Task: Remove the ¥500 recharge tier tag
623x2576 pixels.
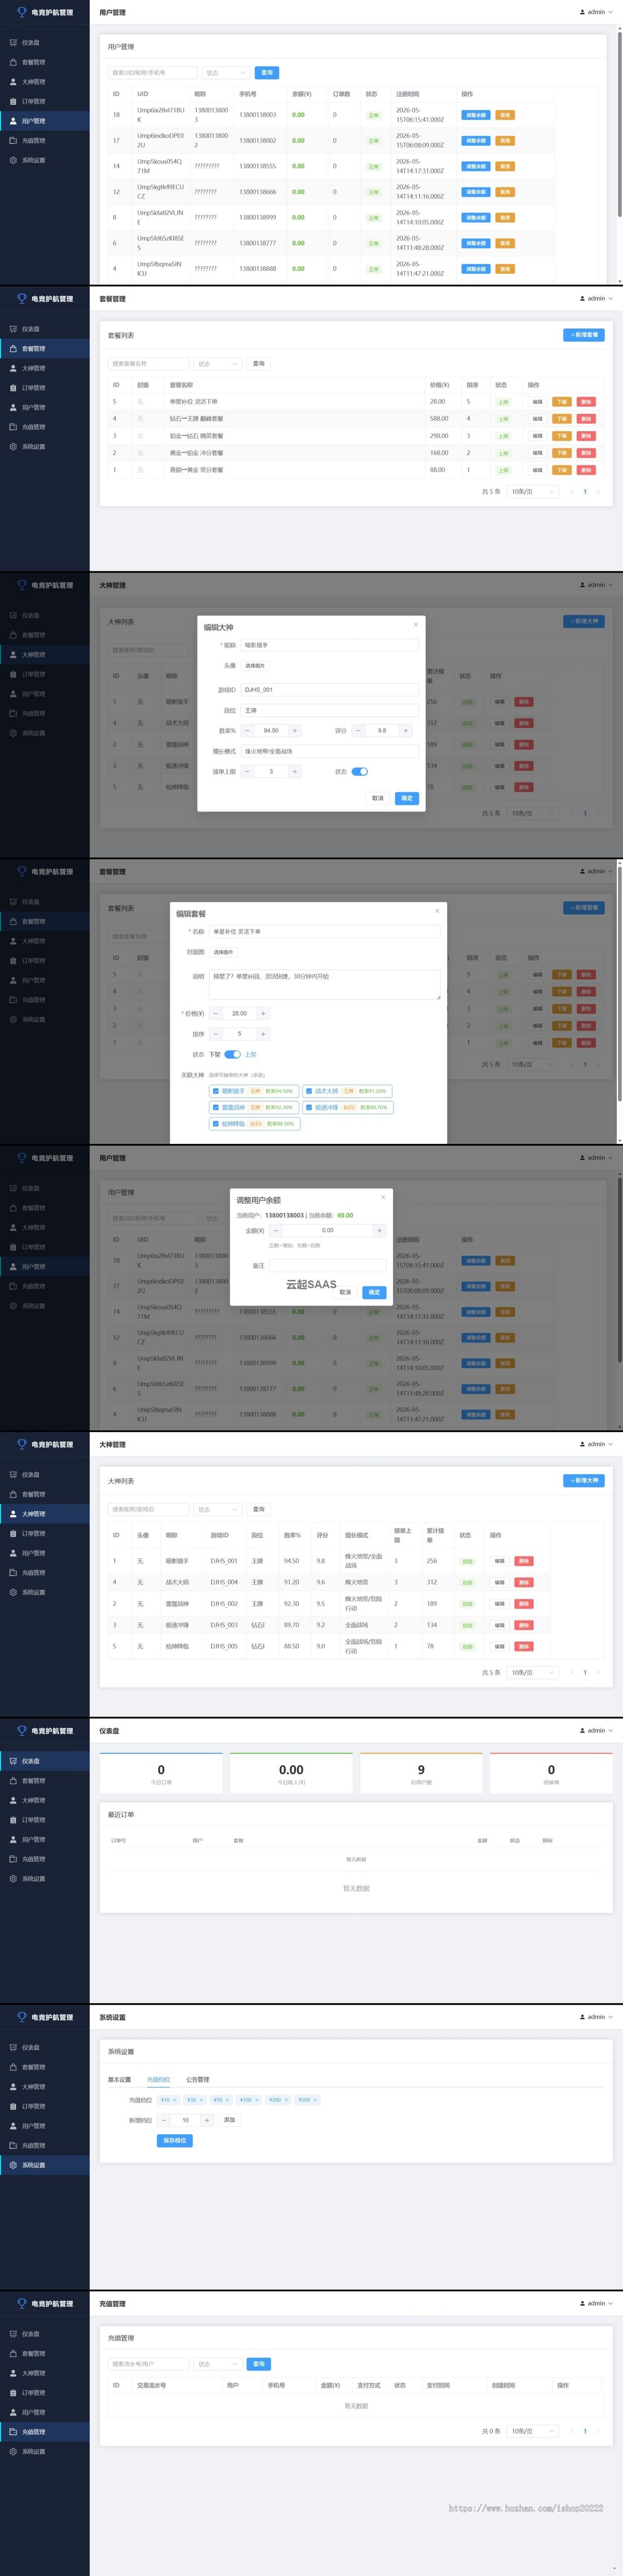Action: point(315,2099)
